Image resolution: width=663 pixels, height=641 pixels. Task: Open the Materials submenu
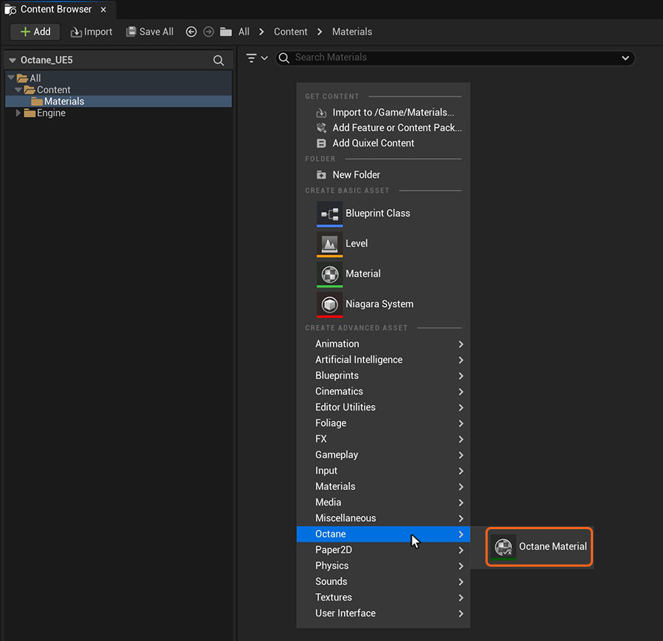383,486
